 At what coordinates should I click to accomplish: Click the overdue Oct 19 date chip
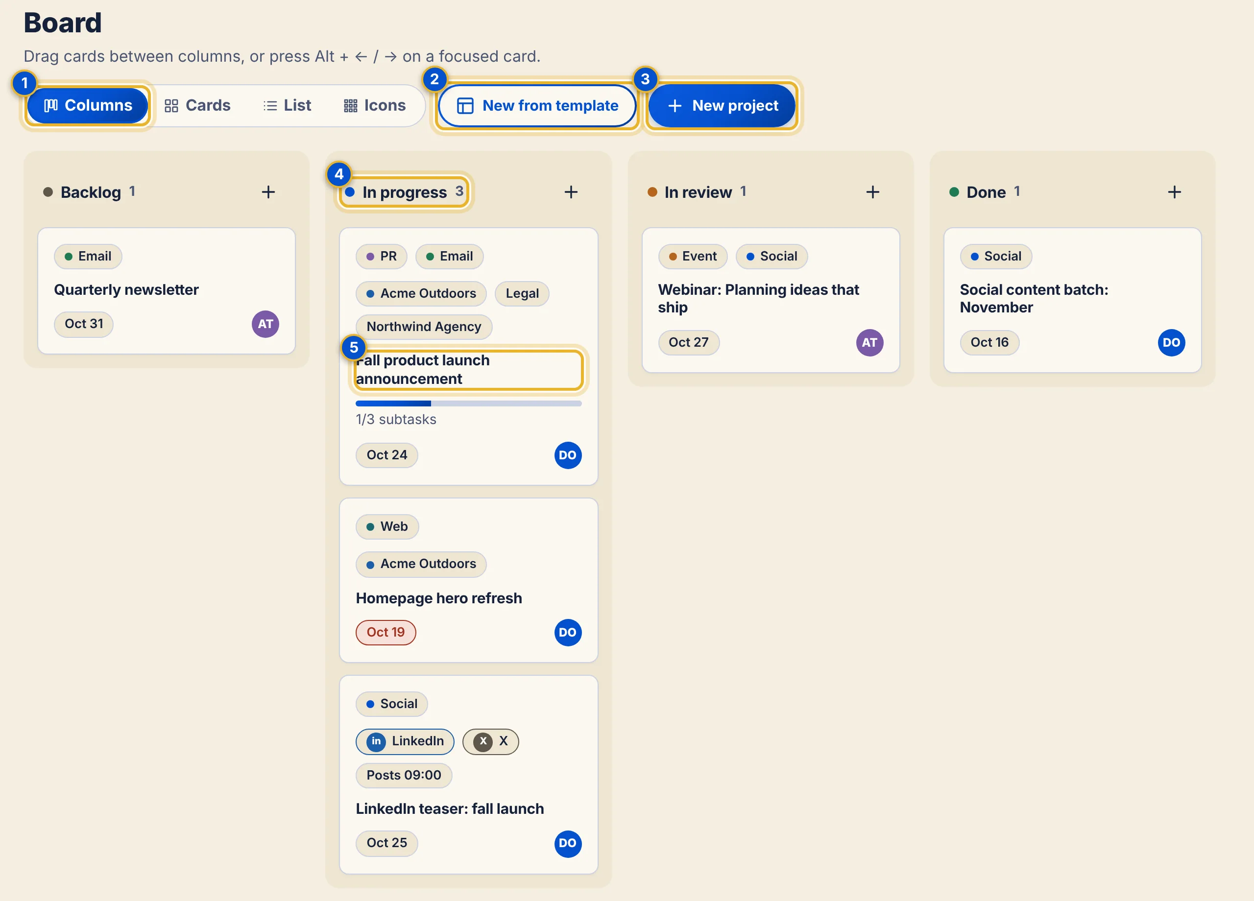pos(386,632)
